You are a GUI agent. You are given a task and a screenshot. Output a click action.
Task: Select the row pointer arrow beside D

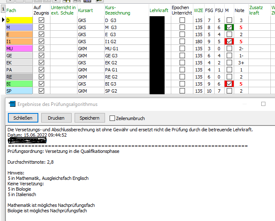point(3,20)
